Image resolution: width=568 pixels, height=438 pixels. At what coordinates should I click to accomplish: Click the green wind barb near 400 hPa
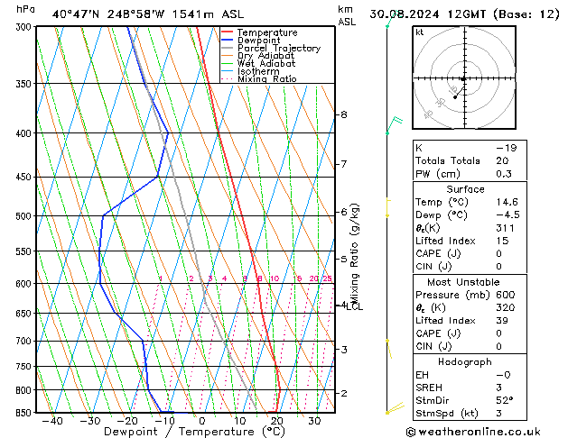coord(392,124)
